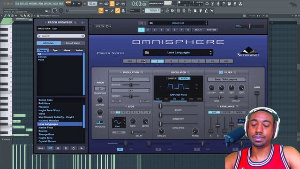This screenshot has height=169, width=300.
Task: Toggle the Filter power button
Action: (x=221, y=72)
